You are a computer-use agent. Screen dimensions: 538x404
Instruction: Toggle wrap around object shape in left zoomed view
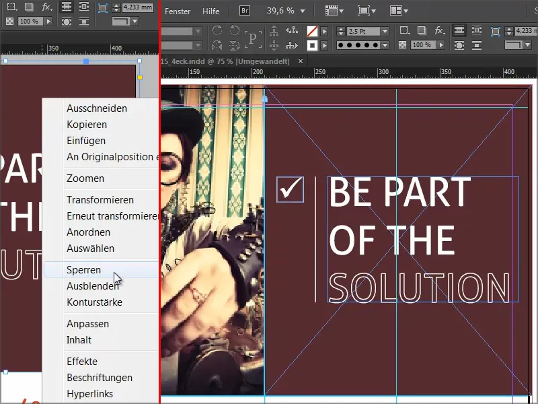click(x=67, y=22)
